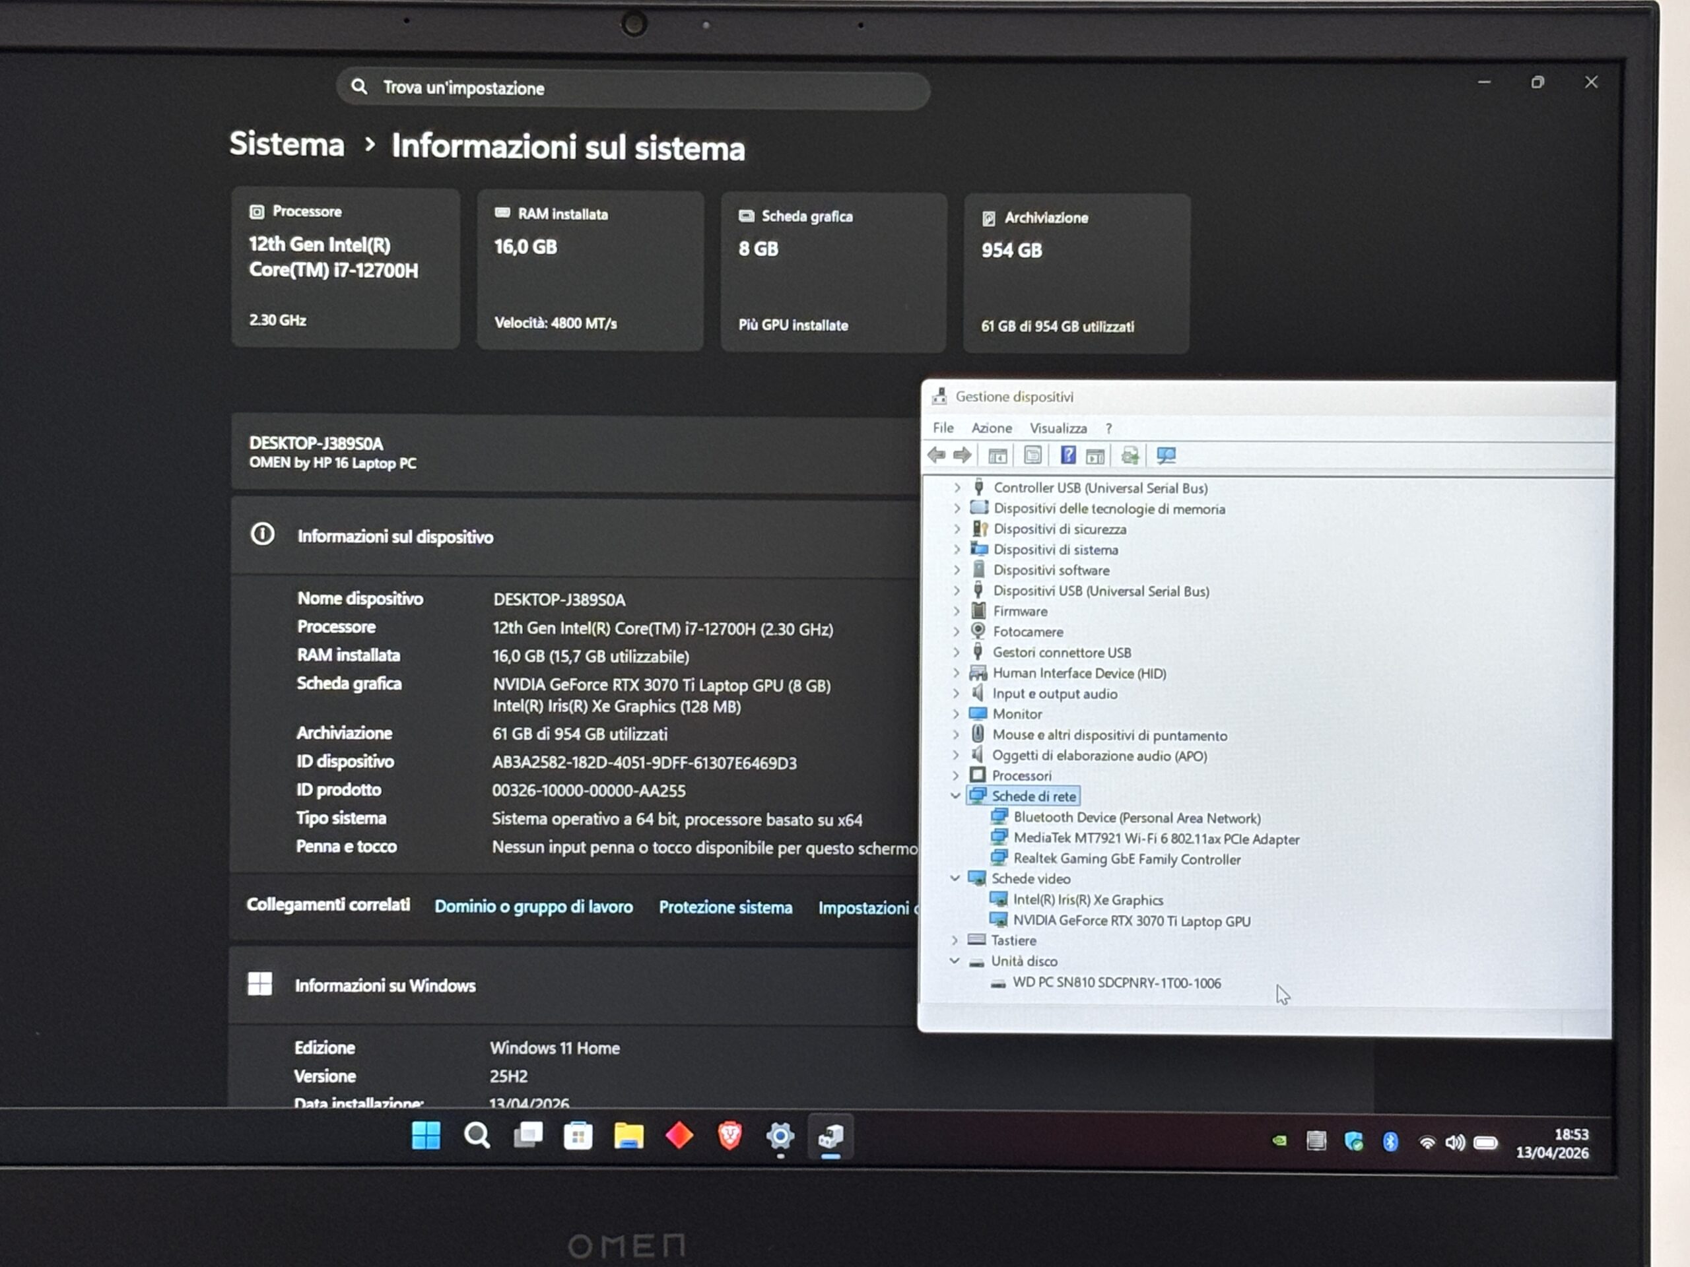The width and height of the screenshot is (1690, 1267).
Task: Open the Visualizza menu
Action: [x=1058, y=428]
